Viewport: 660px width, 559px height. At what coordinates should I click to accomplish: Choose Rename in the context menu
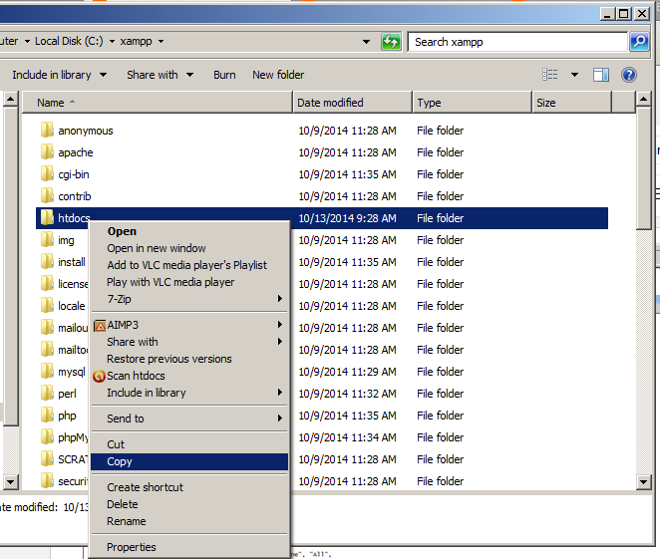click(x=189, y=521)
